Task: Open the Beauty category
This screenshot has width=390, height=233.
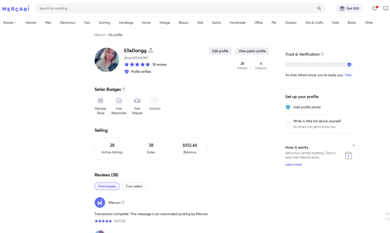Action: point(184,22)
